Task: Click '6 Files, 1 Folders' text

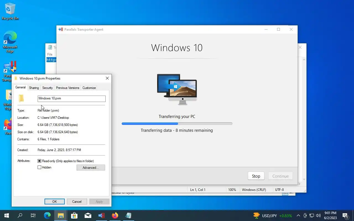Action: (x=48, y=139)
